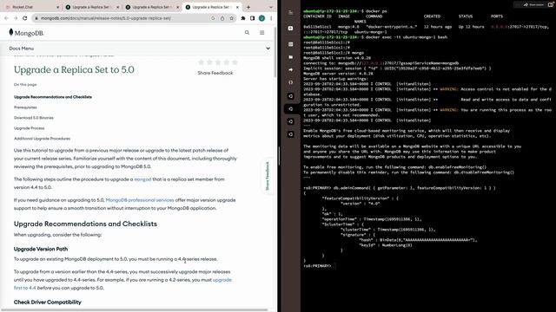Open the port forwarding arrow icon
This screenshot has width=556, height=312.
(291, 69)
